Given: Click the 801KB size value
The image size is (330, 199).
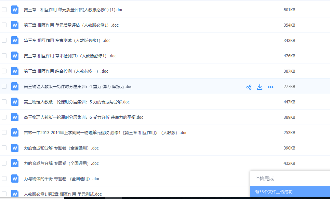Looking at the screenshot, I should (289, 10).
